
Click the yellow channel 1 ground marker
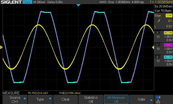(1, 47)
